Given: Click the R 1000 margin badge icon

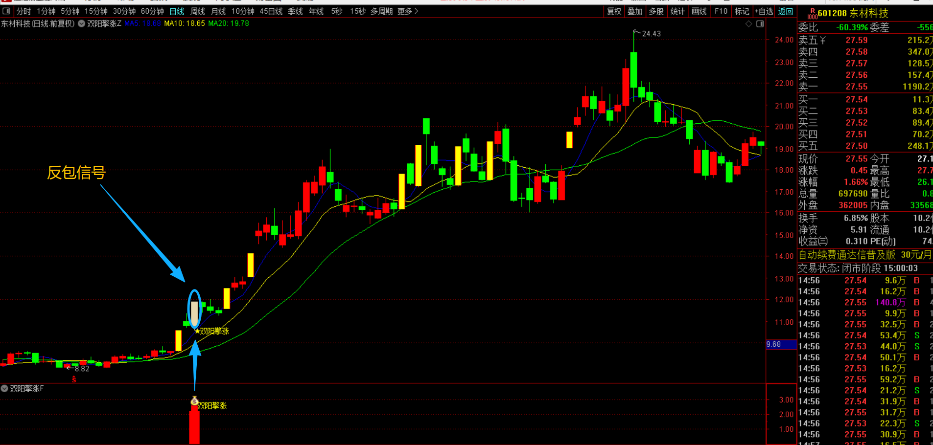Looking at the screenshot, I should pos(812,14).
